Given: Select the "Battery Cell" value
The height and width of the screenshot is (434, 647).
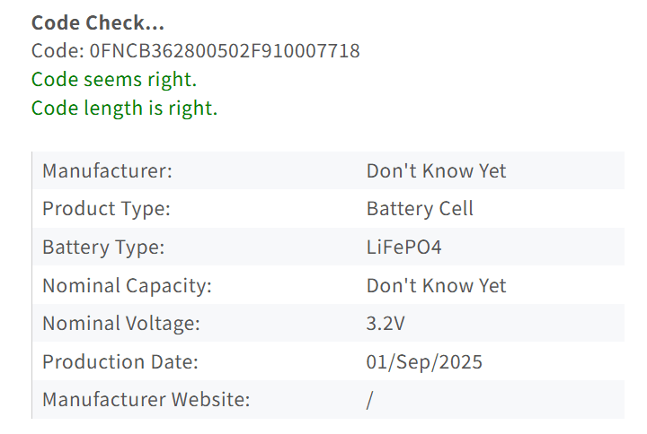Looking at the screenshot, I should pyautogui.click(x=420, y=209).
